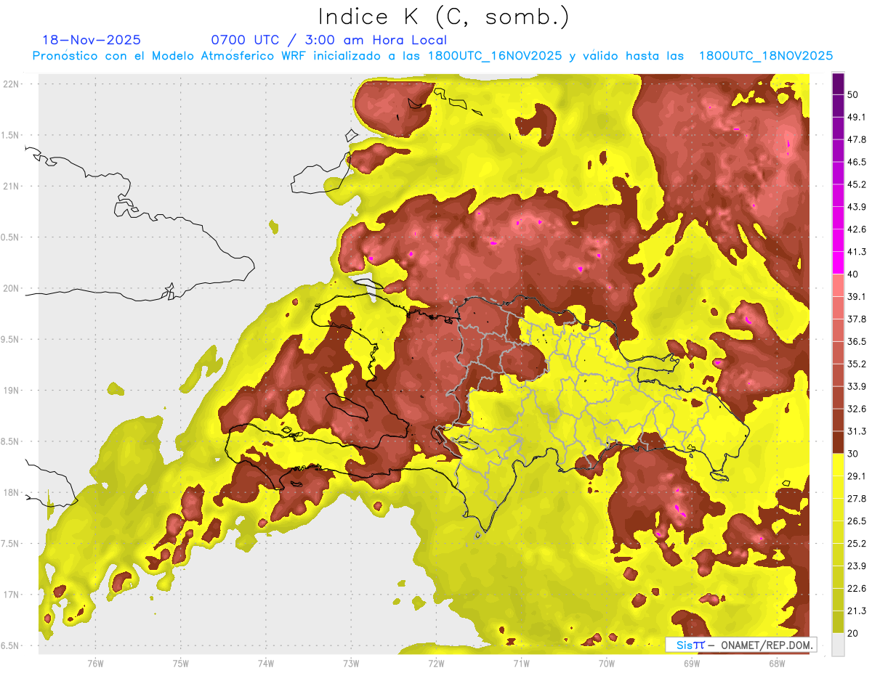The width and height of the screenshot is (872, 673).
Task: Click the '27.8' value on the color scale
Action: point(857,499)
